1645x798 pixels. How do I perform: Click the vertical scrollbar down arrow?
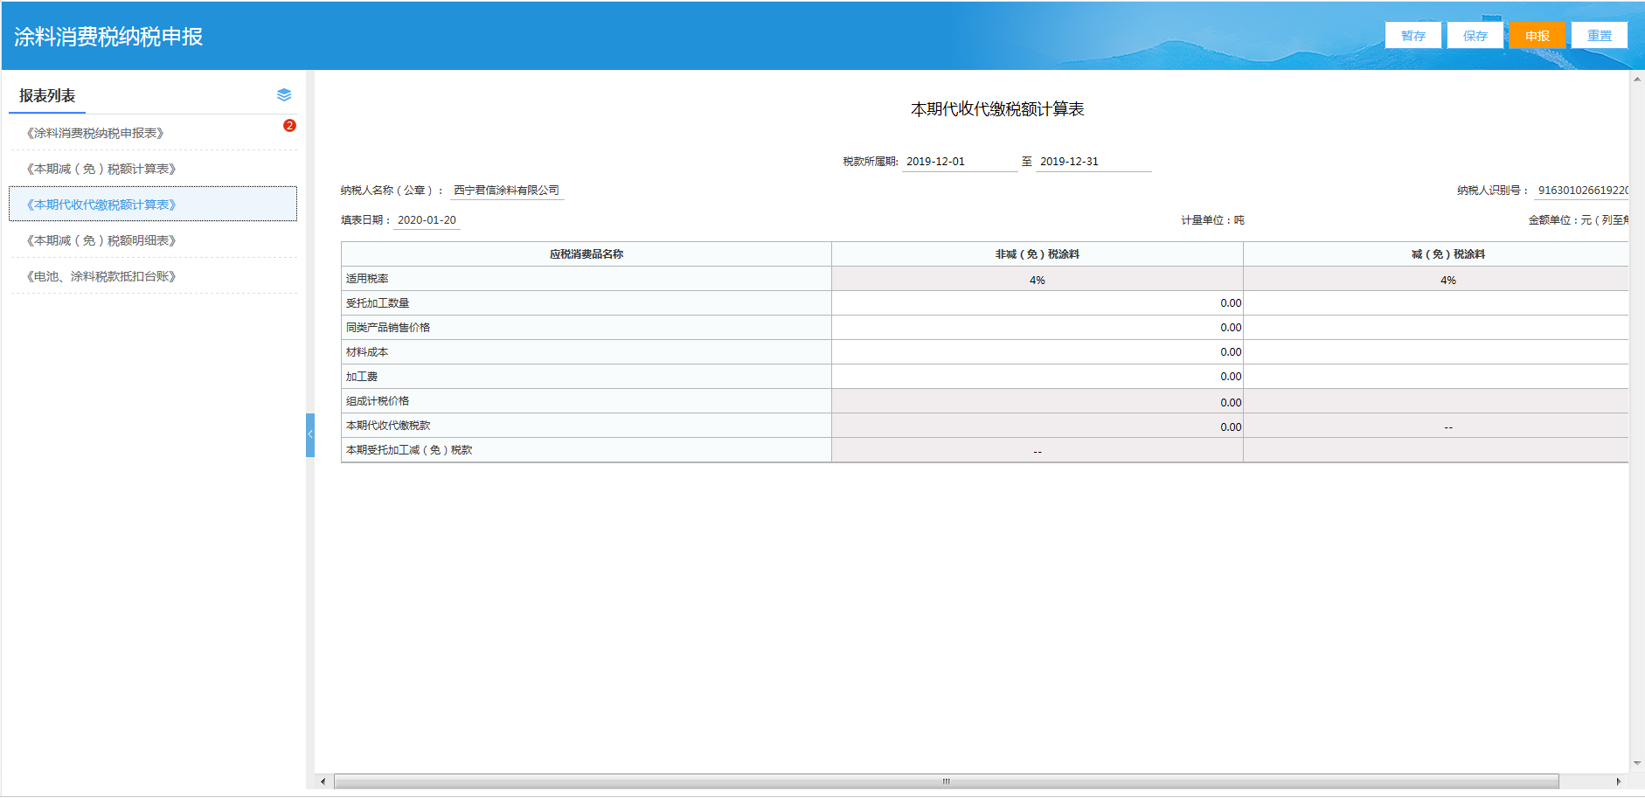click(x=1636, y=763)
